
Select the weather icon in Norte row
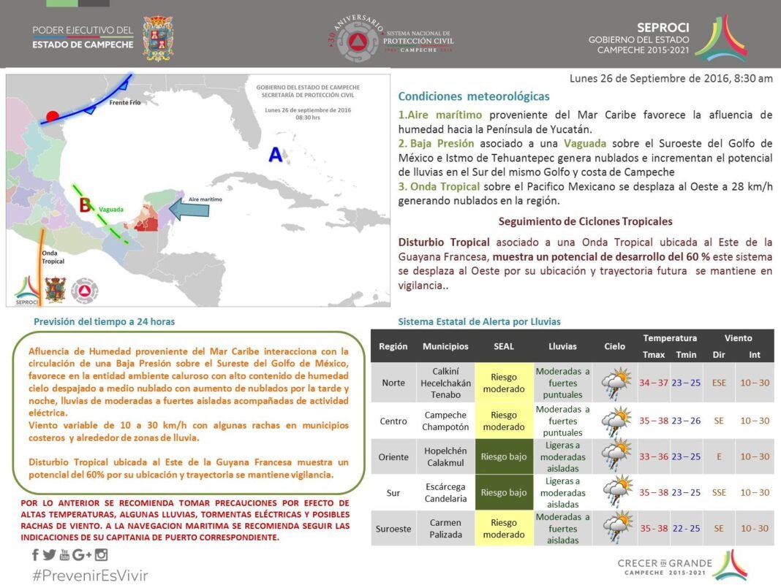(616, 382)
